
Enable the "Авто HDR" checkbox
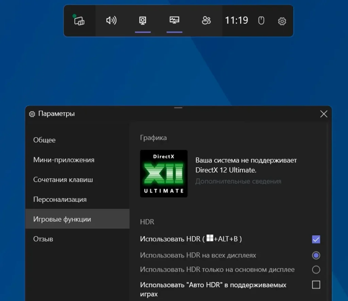[316, 285]
